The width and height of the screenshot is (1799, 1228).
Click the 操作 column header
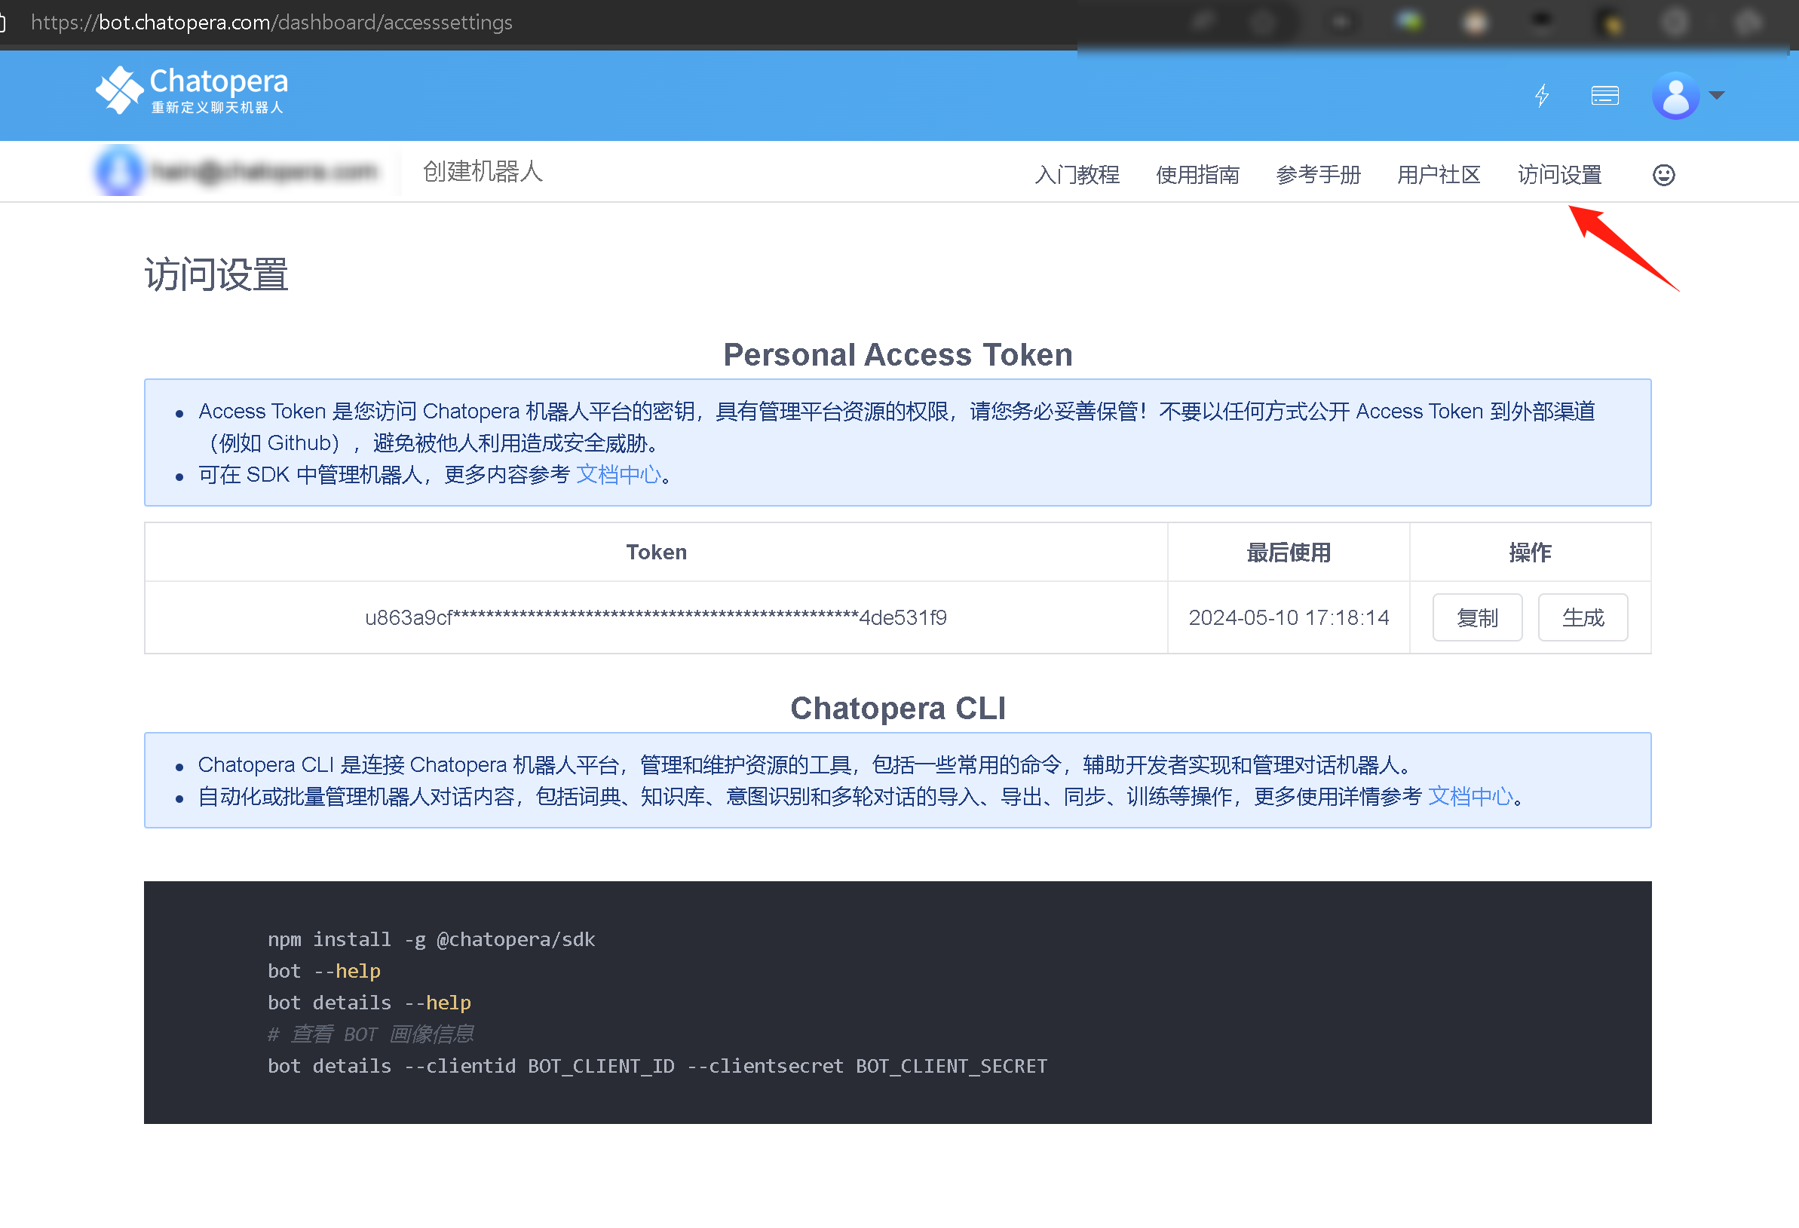click(1531, 553)
